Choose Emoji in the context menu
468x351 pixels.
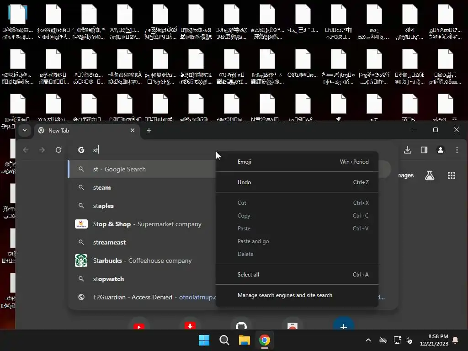[297, 162]
